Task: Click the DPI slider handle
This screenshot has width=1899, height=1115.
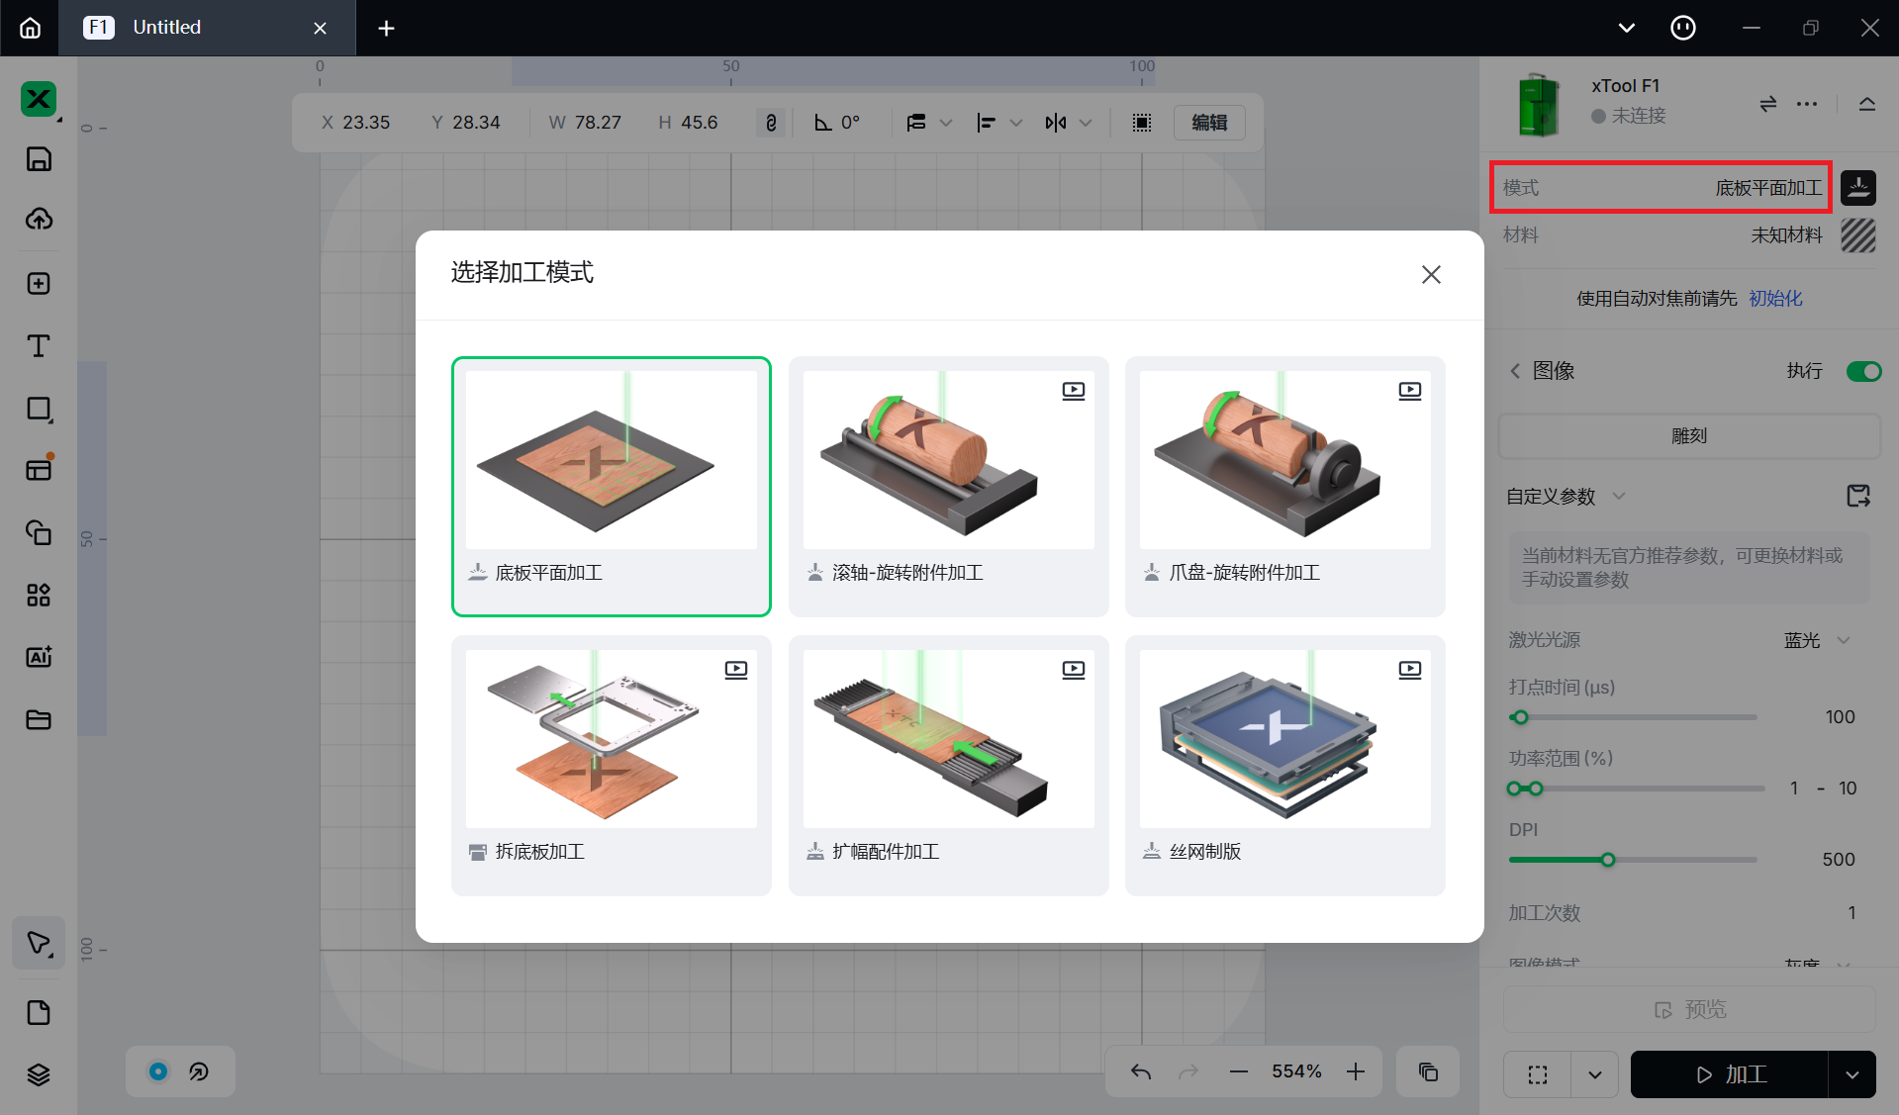Action: point(1608,860)
